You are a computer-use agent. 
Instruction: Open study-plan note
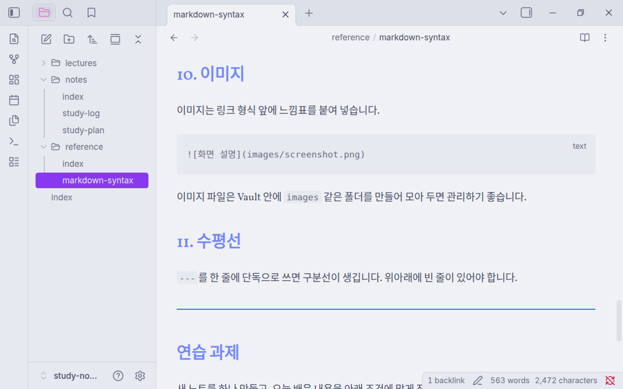[x=83, y=130]
